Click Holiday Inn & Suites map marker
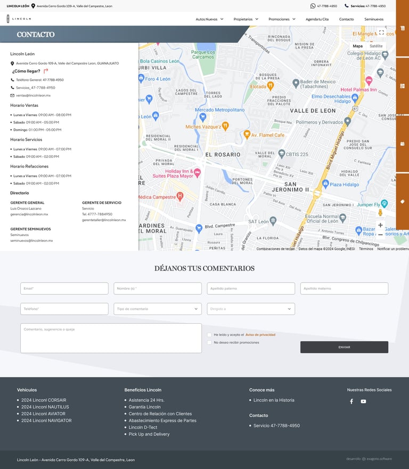 [x=197, y=173]
